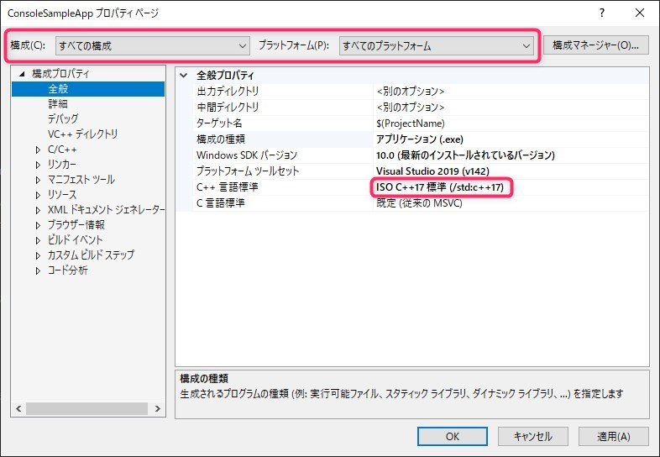Select the プラットフォーム ツールセット property row

click(x=420, y=171)
